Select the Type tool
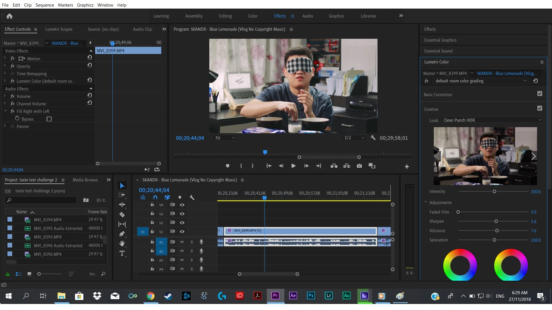Viewport: 552px width, 310px height. pos(122,253)
